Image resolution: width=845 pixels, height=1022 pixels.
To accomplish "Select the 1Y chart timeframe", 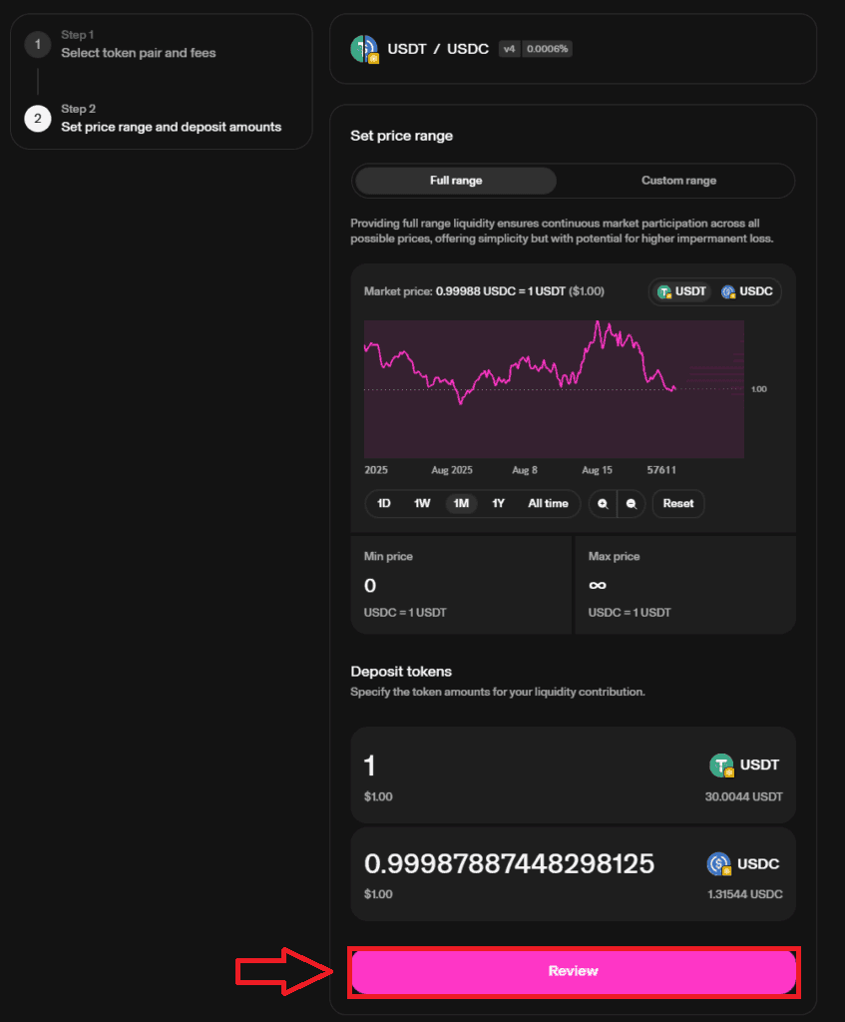I will pos(499,504).
